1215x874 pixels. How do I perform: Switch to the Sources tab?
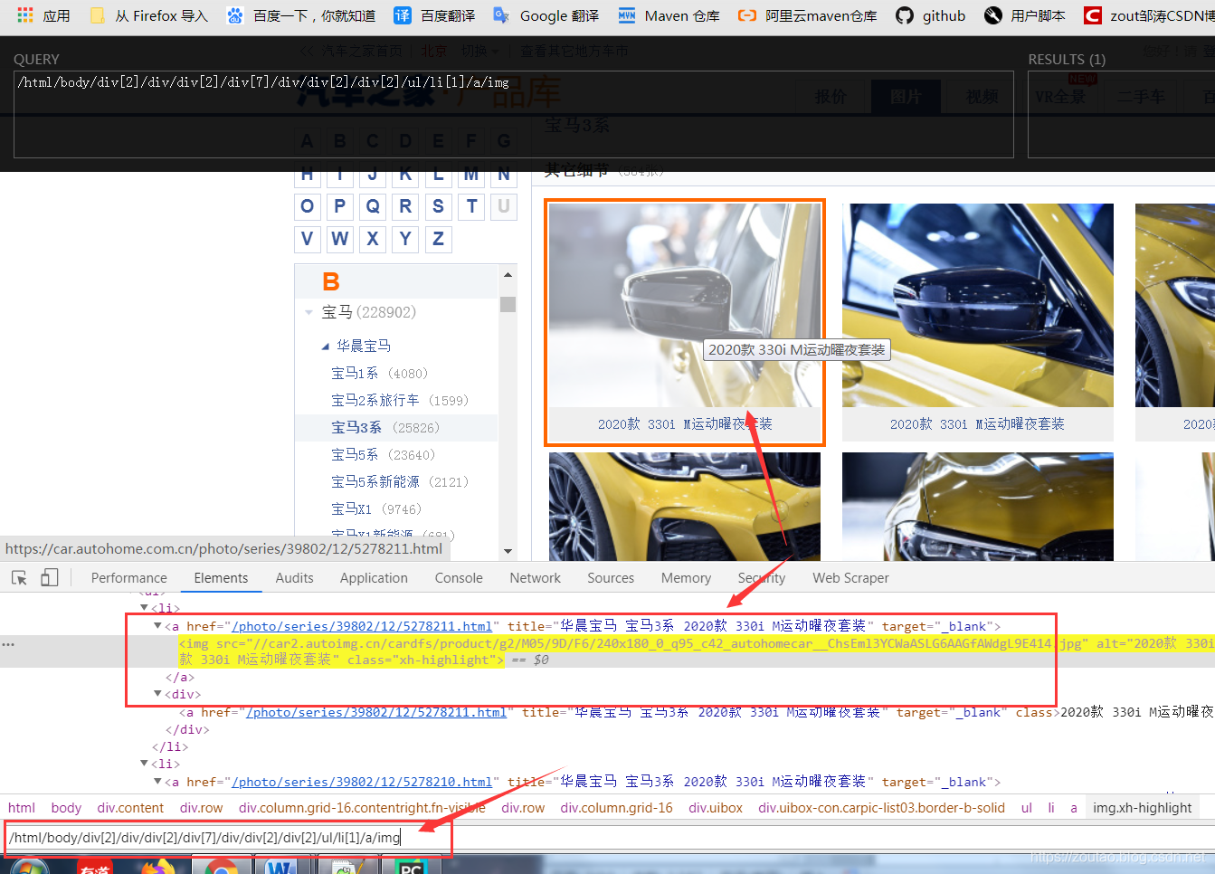pos(611,577)
